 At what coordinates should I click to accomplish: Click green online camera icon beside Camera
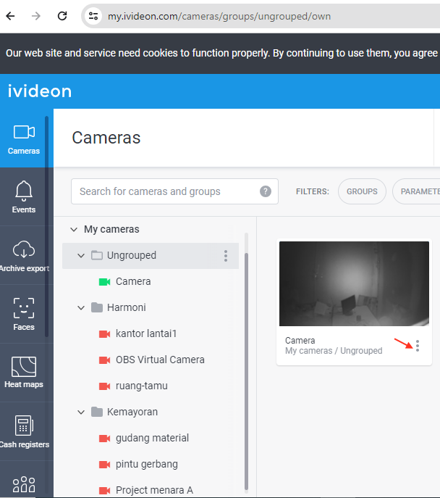coord(104,282)
